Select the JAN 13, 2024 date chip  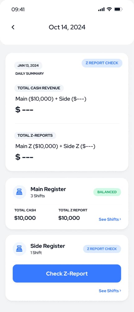[x=28, y=66]
